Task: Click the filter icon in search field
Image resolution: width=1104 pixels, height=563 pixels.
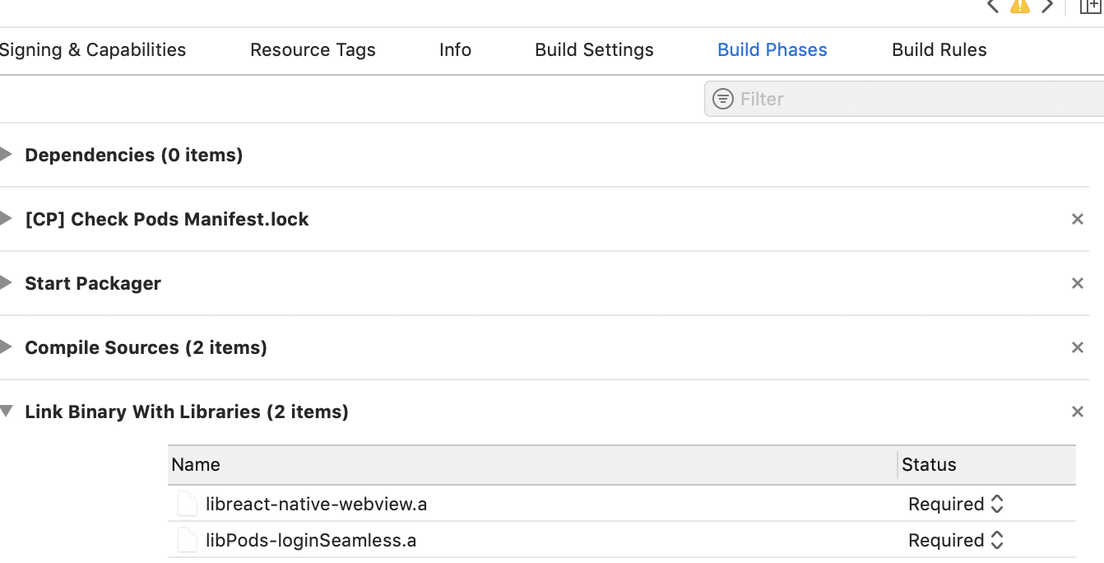Action: 723,99
